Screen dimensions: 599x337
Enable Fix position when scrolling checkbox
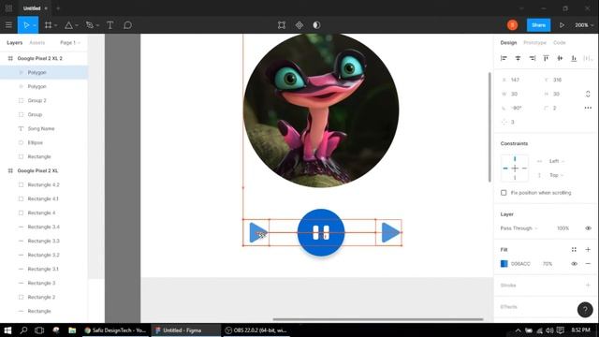pyautogui.click(x=504, y=193)
